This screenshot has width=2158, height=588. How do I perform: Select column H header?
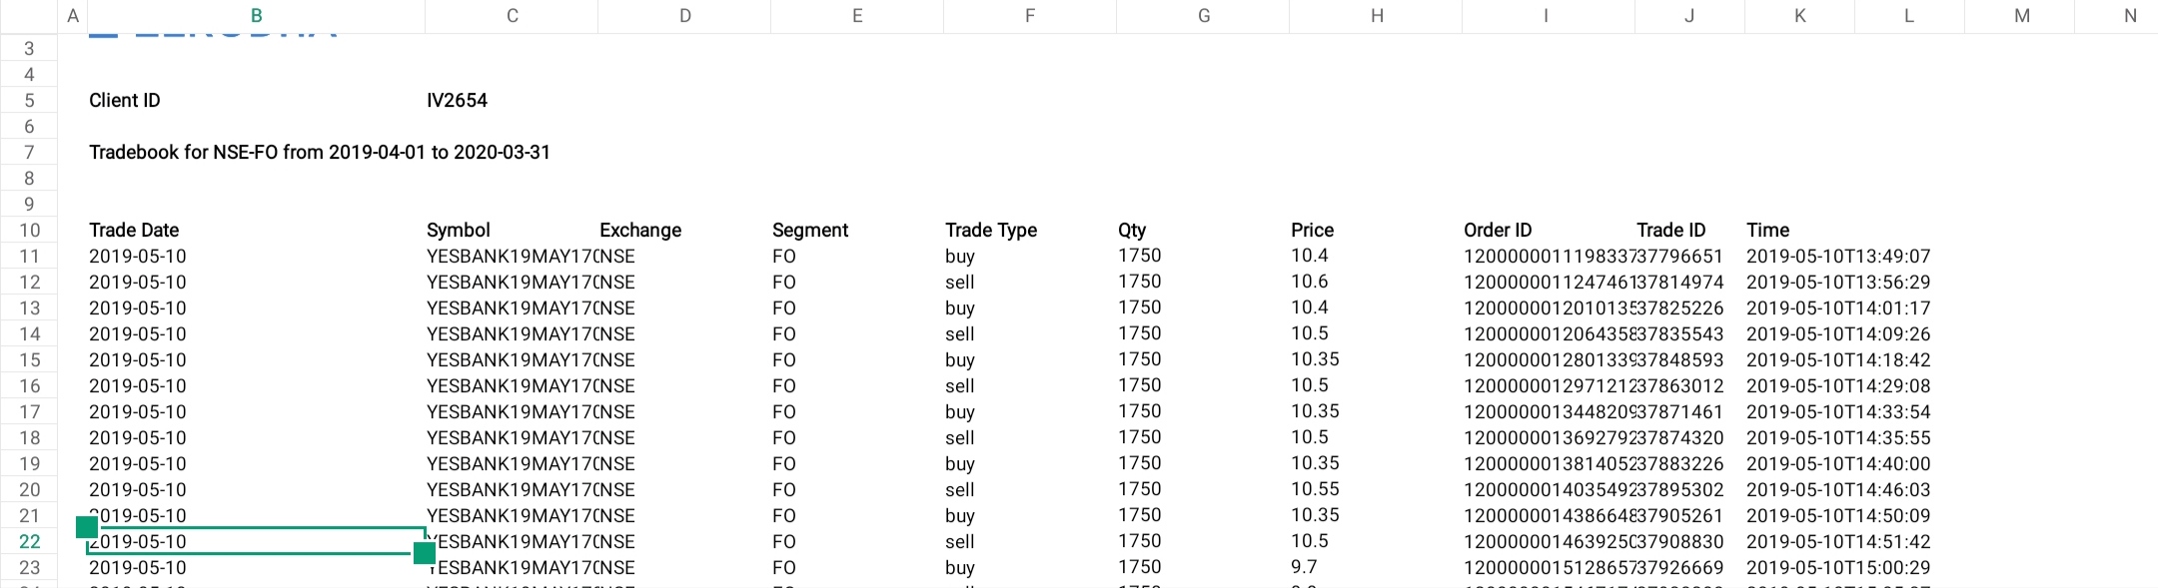pyautogui.click(x=1376, y=16)
